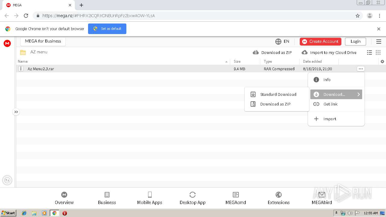Open column settings gear icon
Screen dimensions: 386x217
(x=382, y=61)
